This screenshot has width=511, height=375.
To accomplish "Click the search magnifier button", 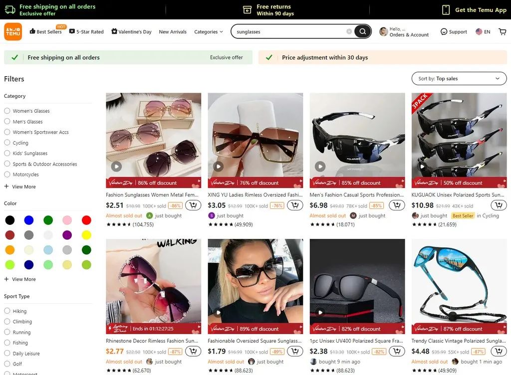I will point(363,31).
